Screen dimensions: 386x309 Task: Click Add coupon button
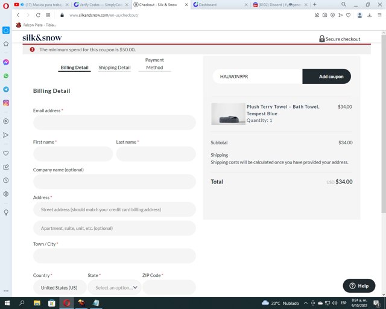pyautogui.click(x=327, y=77)
